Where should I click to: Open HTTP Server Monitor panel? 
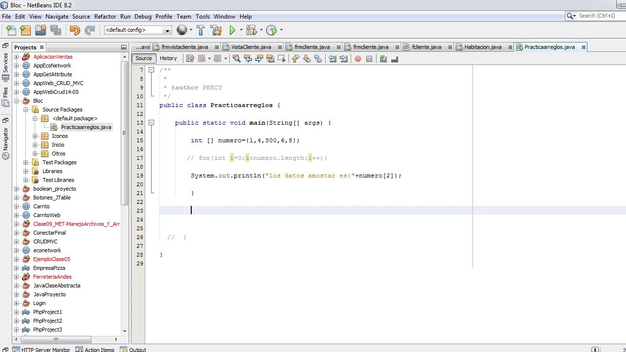coord(42,349)
